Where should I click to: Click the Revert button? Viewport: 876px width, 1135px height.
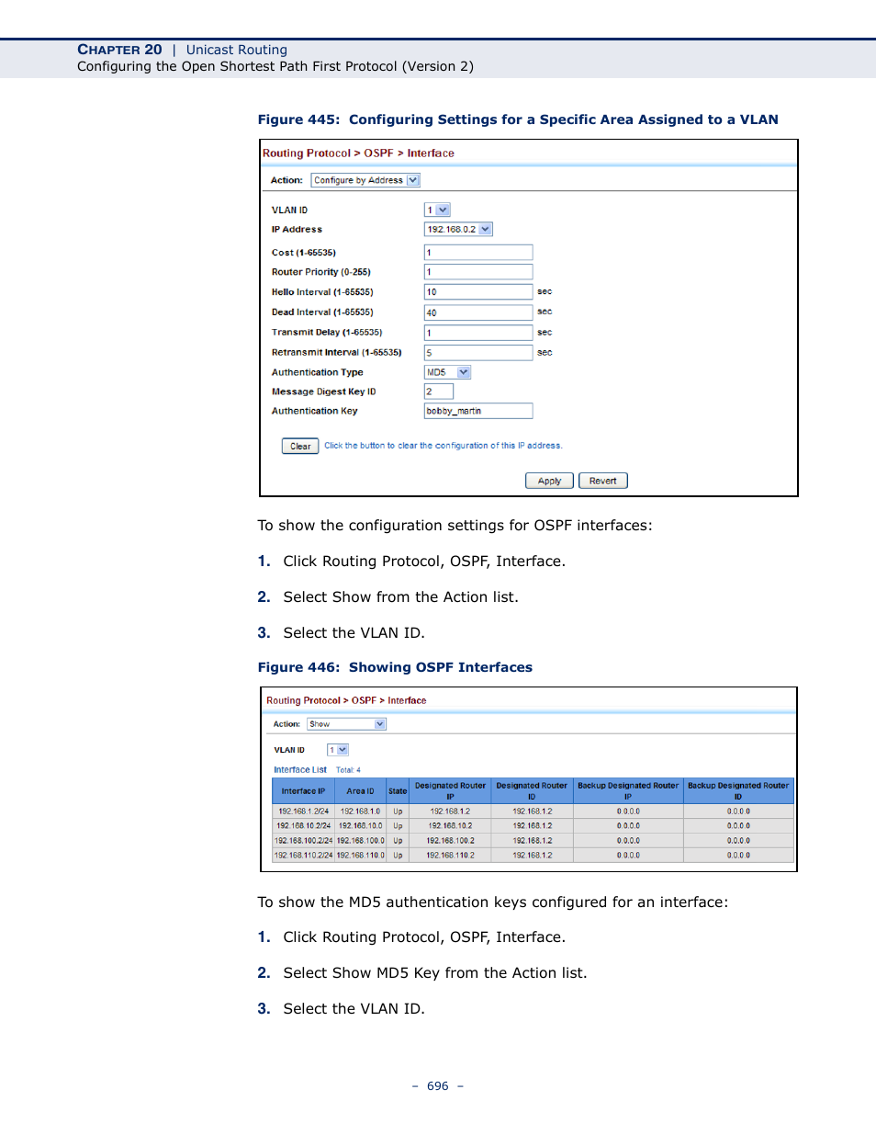[603, 481]
